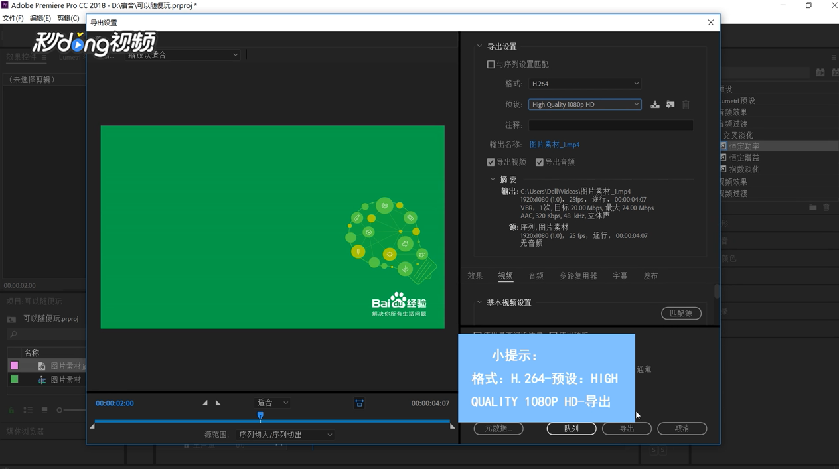Enable 与序列设置匹配 checkbox

coord(491,64)
